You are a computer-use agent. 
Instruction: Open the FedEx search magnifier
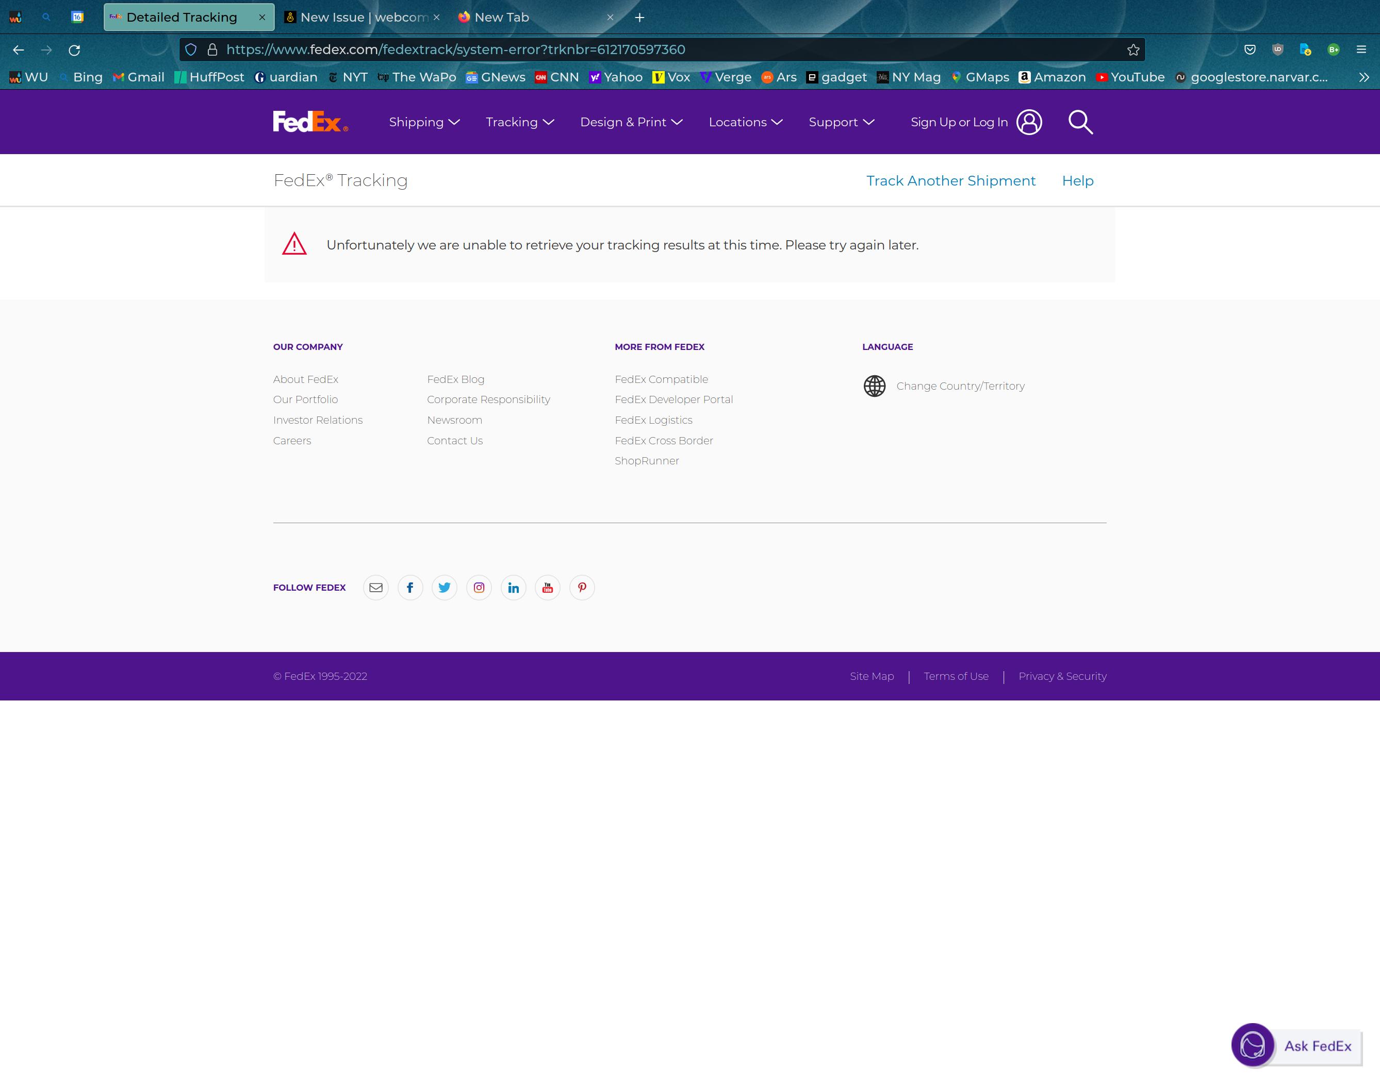(1080, 122)
